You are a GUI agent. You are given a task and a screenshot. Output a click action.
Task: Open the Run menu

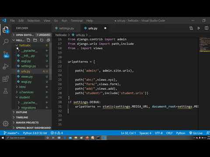coord(64,20)
